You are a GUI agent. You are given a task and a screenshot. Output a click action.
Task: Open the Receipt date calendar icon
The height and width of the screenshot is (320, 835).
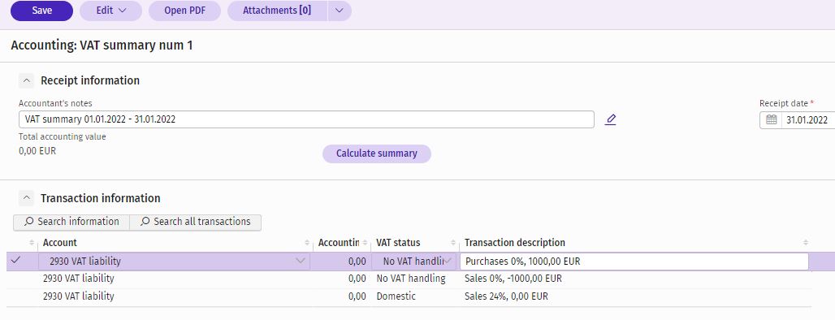771,120
